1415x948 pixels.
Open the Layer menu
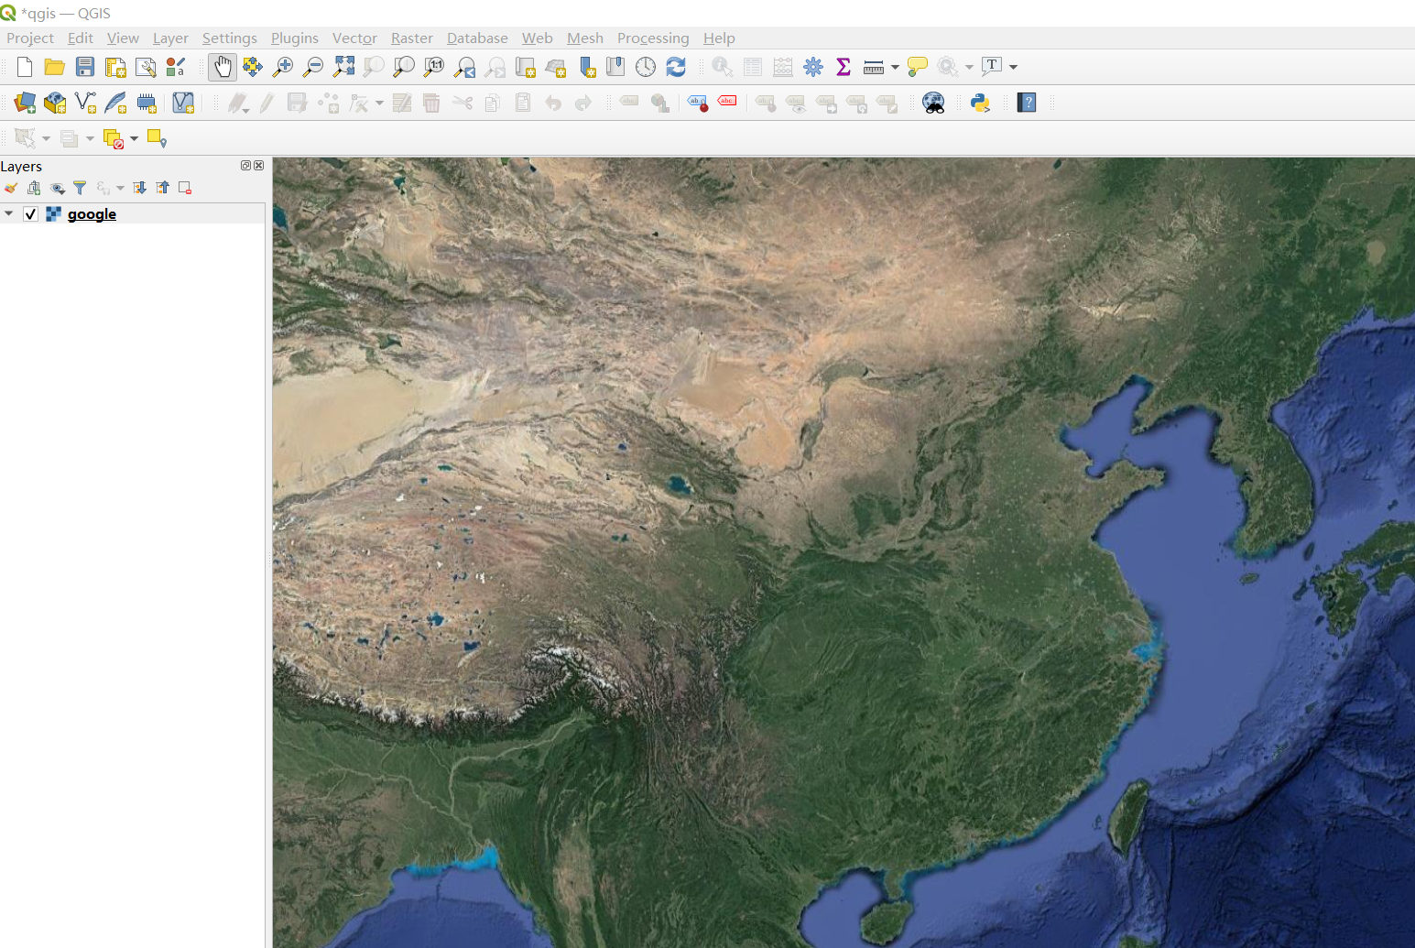[x=170, y=38]
